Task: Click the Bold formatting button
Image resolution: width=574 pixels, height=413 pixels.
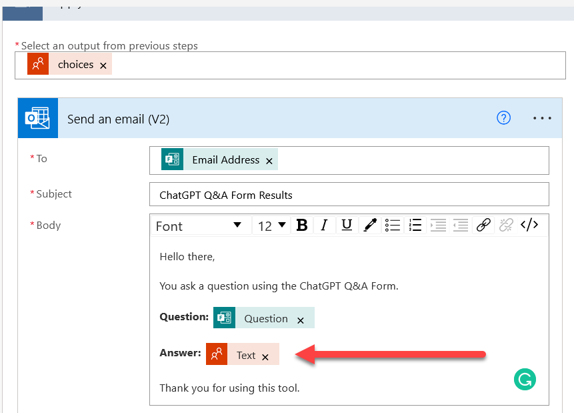Action: (x=301, y=225)
